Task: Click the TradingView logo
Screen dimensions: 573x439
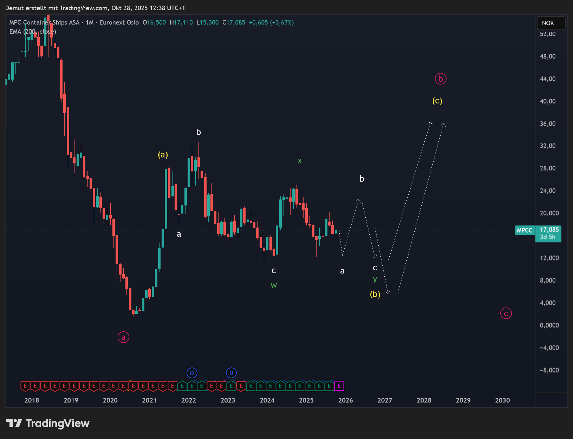Action: [x=48, y=423]
